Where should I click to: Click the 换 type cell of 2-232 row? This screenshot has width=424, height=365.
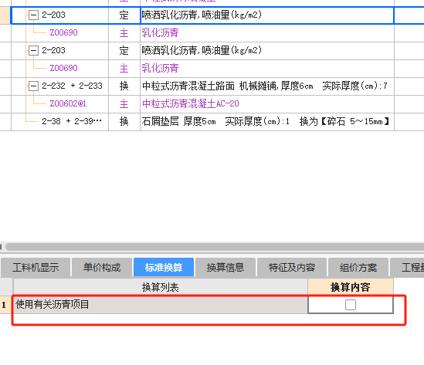[x=124, y=86]
